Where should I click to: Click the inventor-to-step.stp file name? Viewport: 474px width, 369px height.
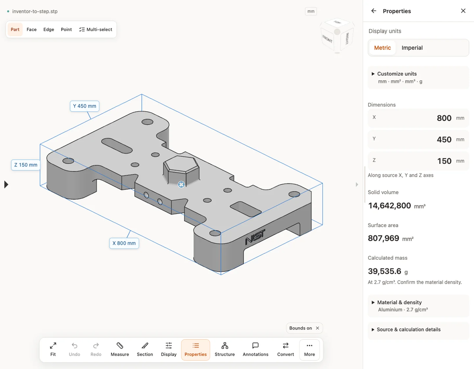click(35, 12)
